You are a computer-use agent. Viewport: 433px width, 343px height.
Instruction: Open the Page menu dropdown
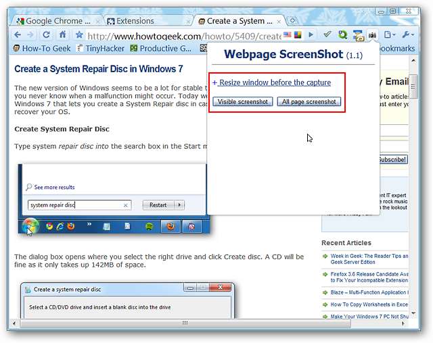click(x=390, y=34)
